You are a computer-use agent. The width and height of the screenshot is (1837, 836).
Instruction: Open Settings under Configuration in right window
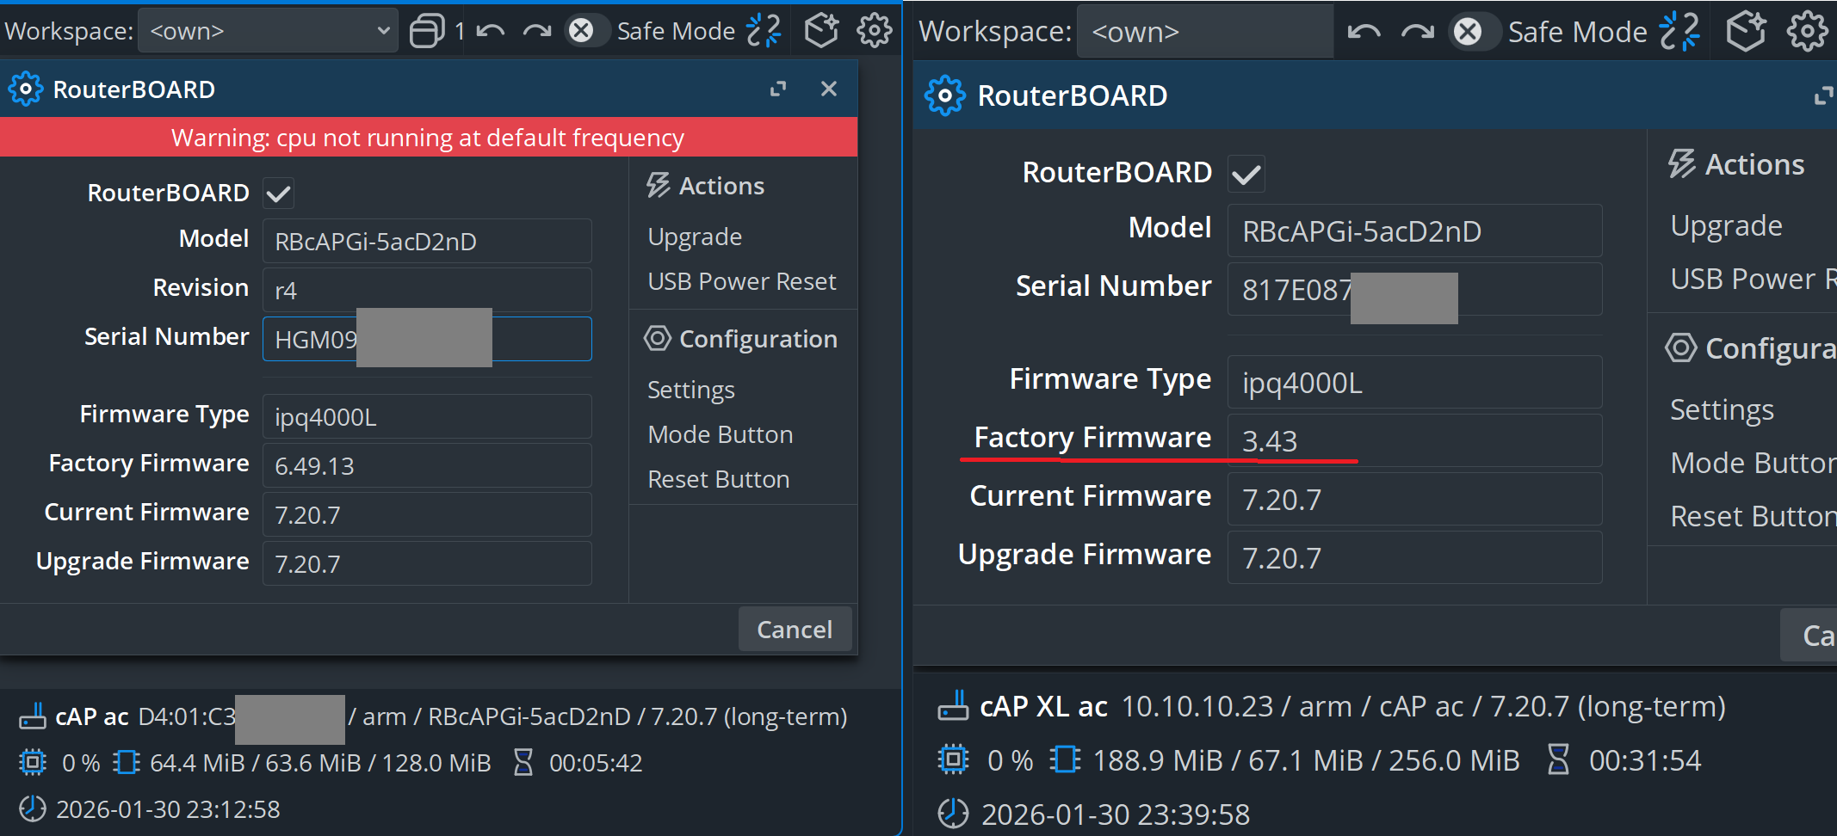(x=1722, y=410)
